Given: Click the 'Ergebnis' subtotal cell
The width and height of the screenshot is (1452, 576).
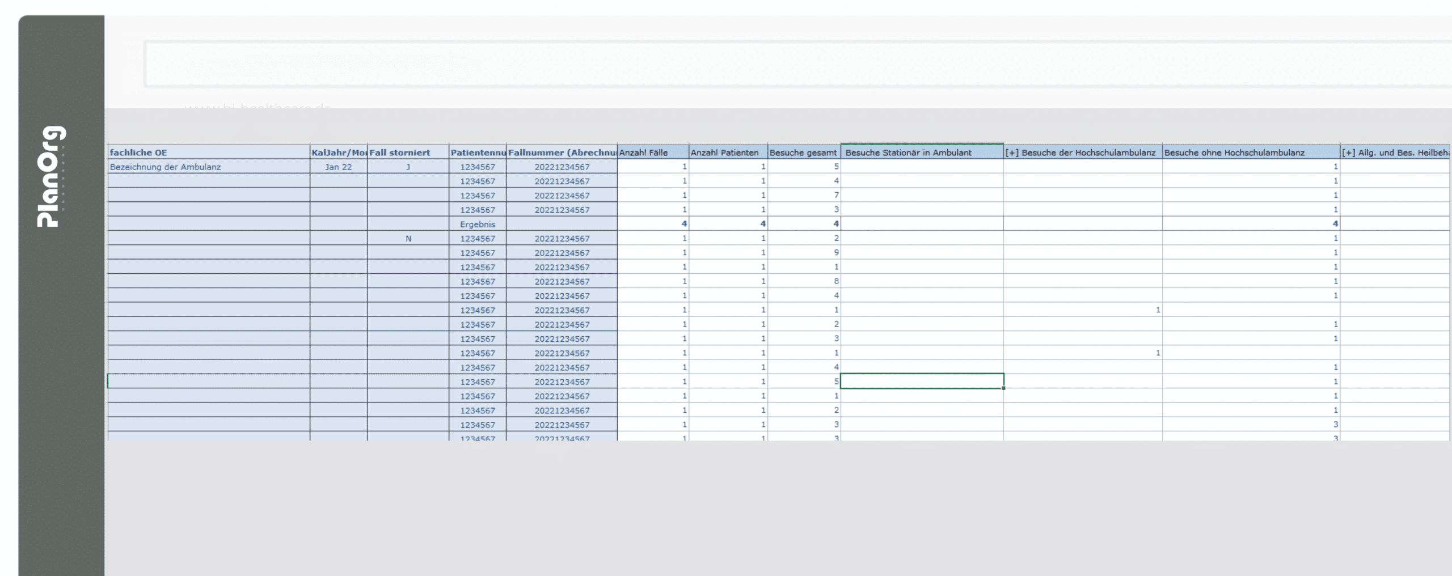Looking at the screenshot, I should point(478,224).
